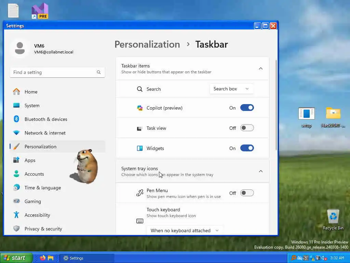Click the Personalization breadcrumb link
This screenshot has width=350, height=263.
147,44
